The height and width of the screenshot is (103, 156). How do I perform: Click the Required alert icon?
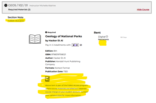[x=46, y=32]
